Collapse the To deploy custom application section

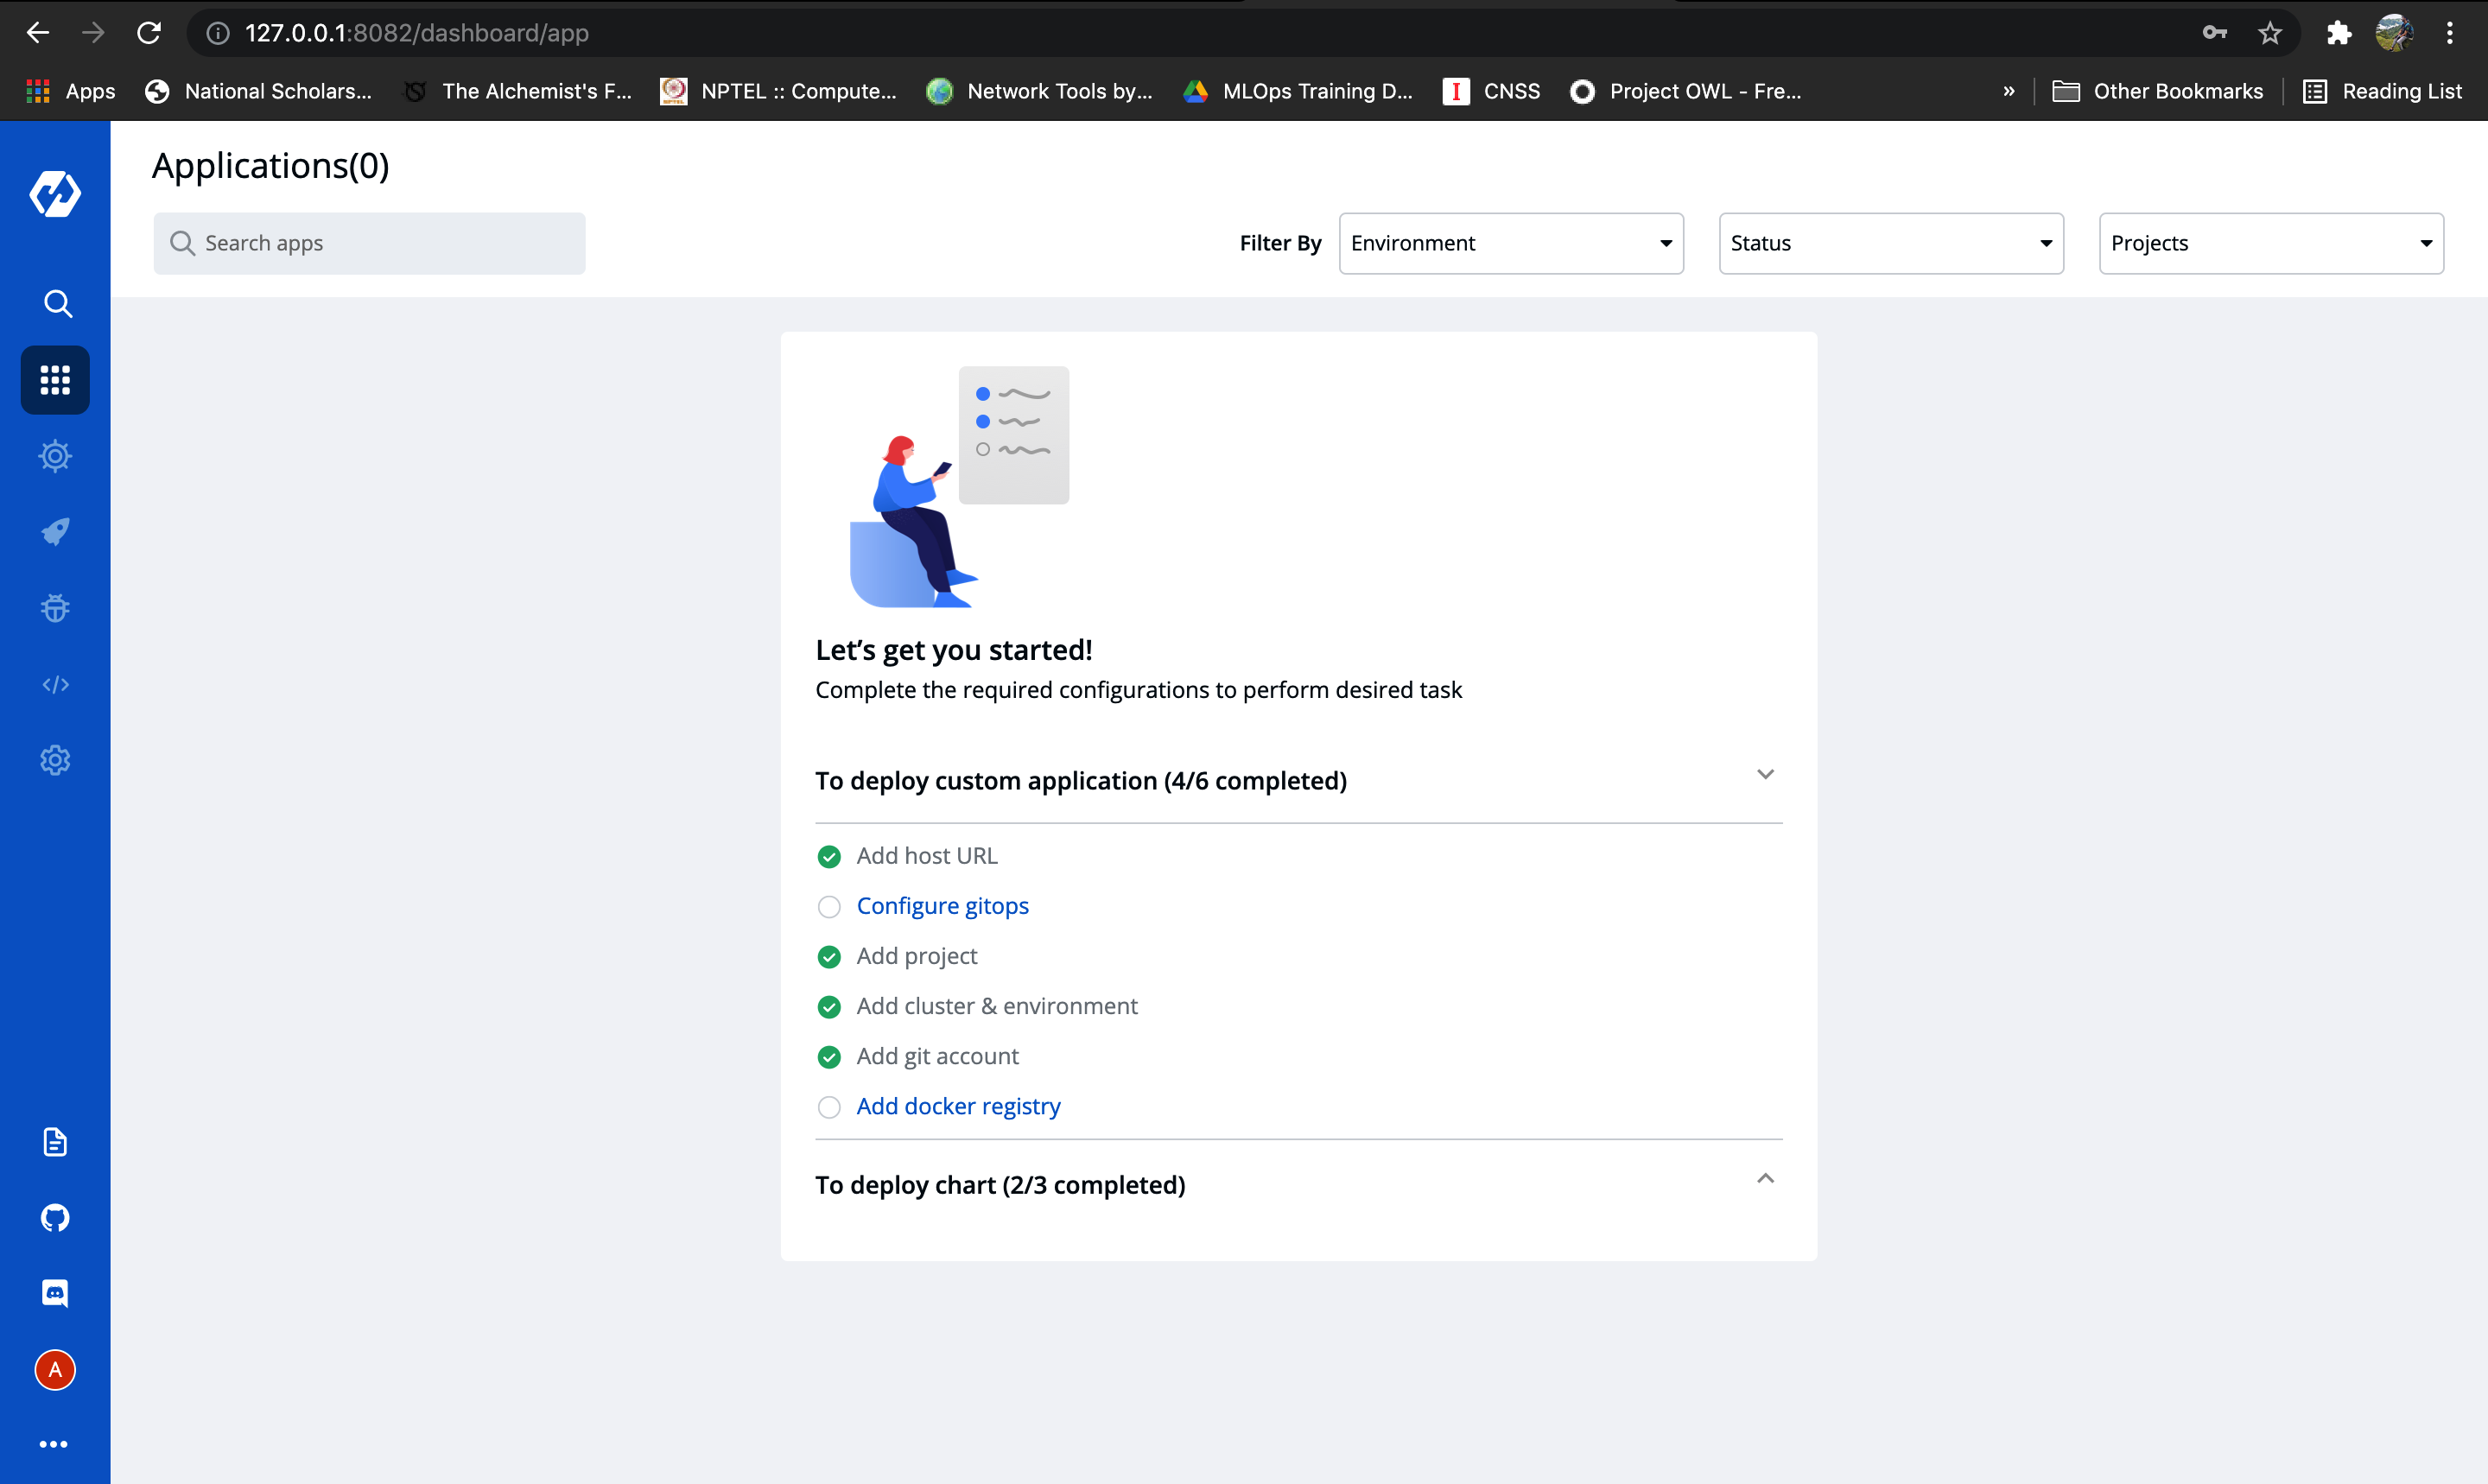pyautogui.click(x=1765, y=775)
